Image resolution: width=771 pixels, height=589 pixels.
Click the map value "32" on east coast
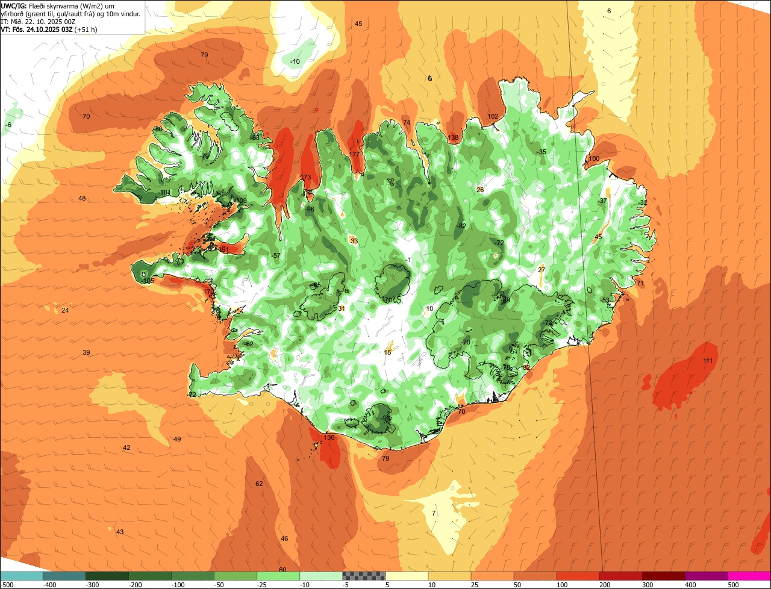(643, 202)
